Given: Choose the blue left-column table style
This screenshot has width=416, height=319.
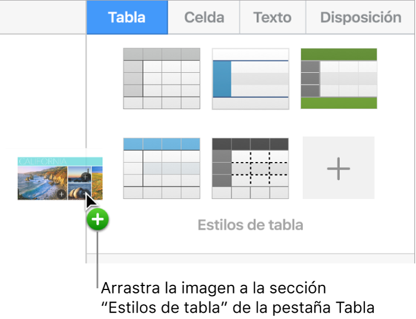Looking at the screenshot, I should point(251,78).
